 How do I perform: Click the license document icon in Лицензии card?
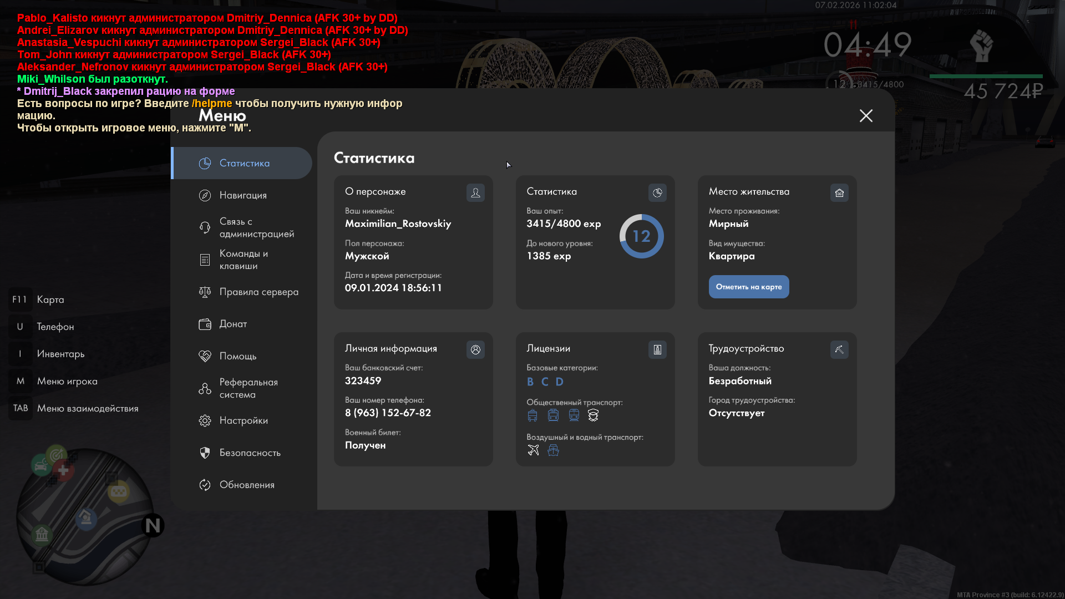657,349
